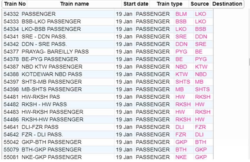Click the Start date column header
The image size is (250, 162).
click(x=136, y=4)
